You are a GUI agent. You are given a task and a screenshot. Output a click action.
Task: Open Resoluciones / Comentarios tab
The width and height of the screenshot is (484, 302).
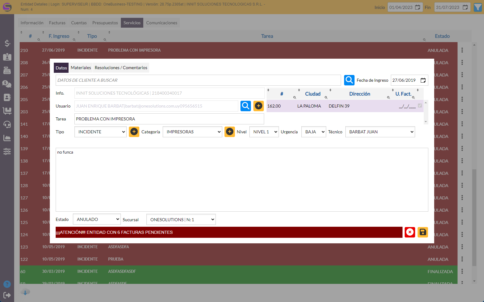click(121, 68)
